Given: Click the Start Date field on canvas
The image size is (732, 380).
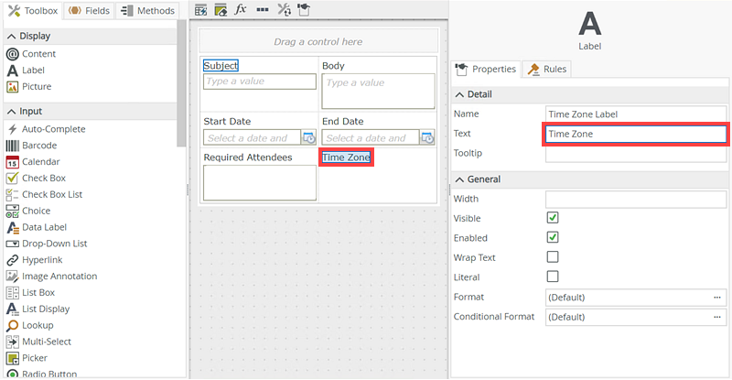Looking at the screenshot, I should pos(253,138).
